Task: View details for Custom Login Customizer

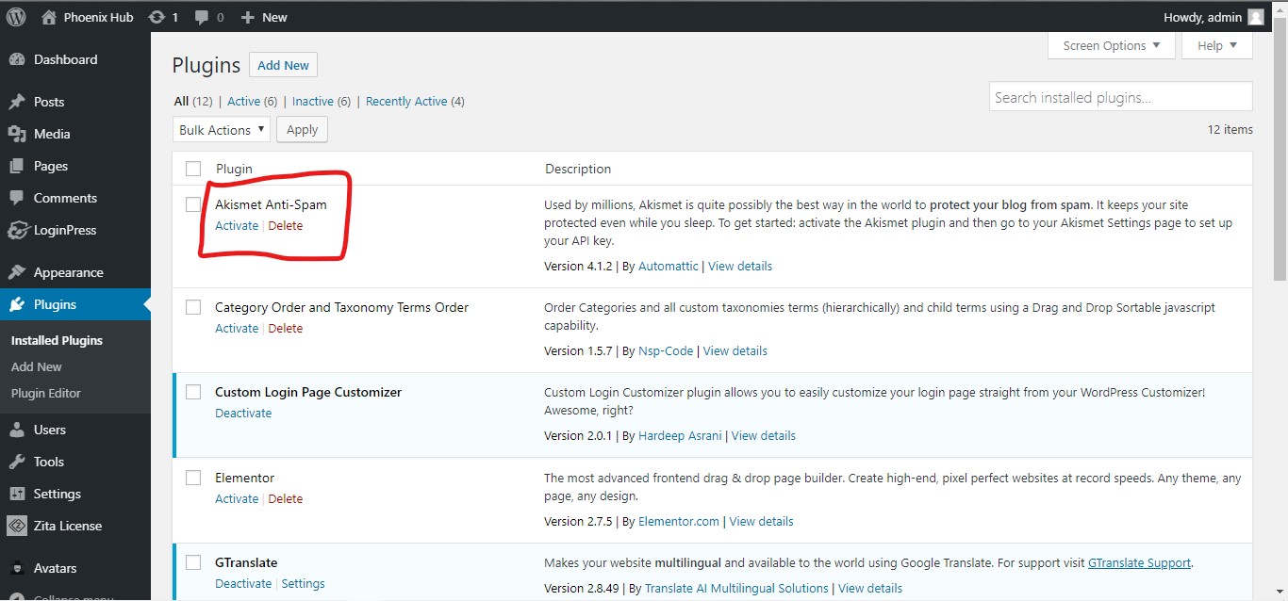Action: pyautogui.click(x=764, y=435)
